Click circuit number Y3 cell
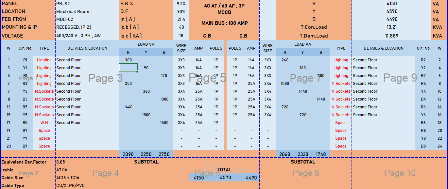 click(25, 91)
